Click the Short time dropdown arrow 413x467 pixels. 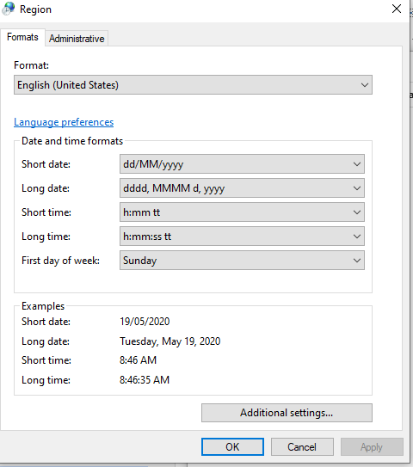click(357, 212)
